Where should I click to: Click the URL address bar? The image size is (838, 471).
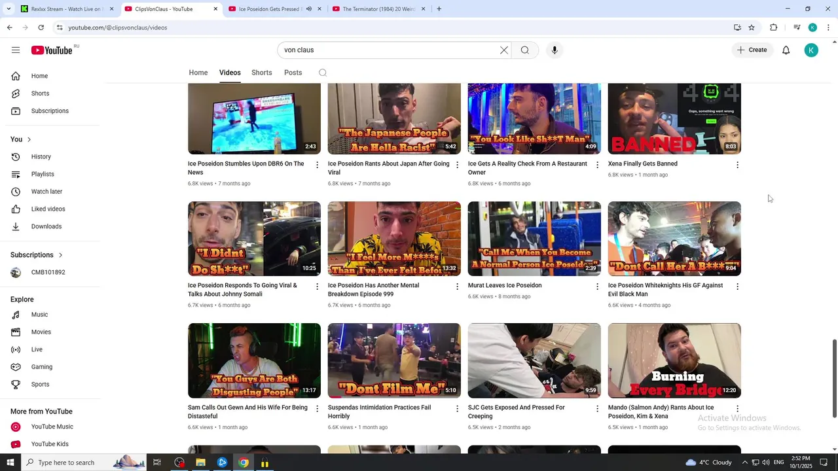pos(393,27)
